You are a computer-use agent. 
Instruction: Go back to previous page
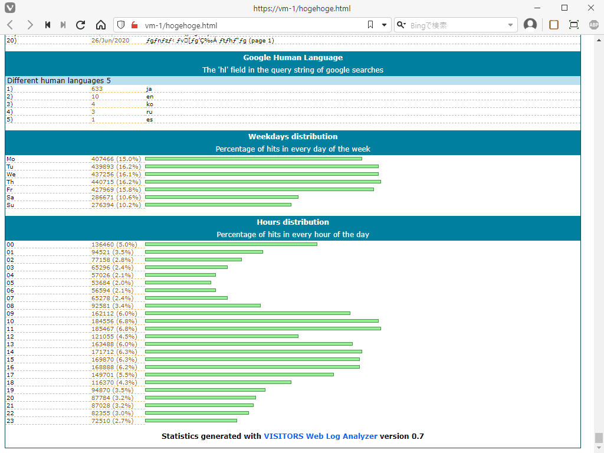tap(11, 25)
